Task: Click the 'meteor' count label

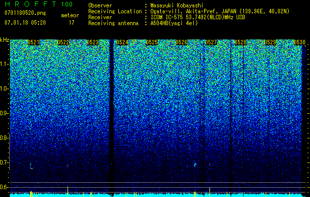Action: point(70,15)
